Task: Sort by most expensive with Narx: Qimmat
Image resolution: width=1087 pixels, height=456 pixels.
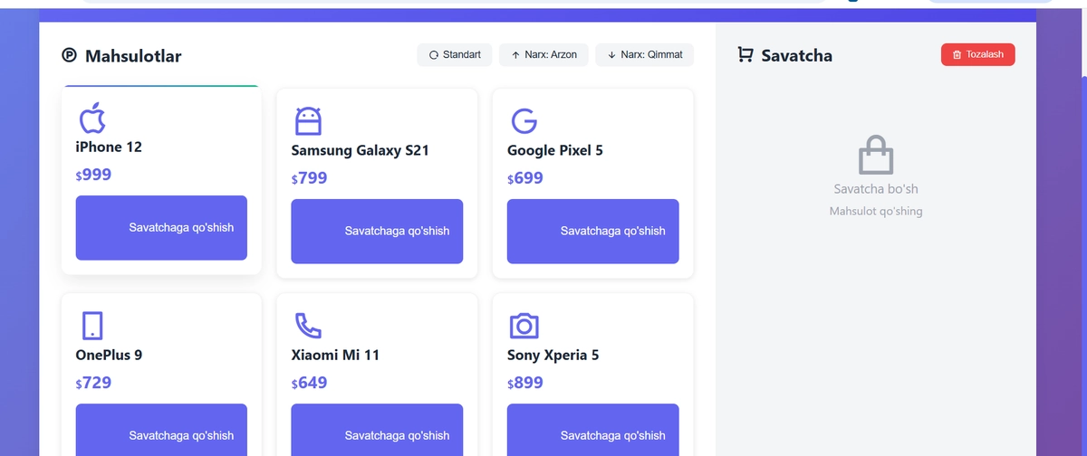Action: (x=645, y=55)
